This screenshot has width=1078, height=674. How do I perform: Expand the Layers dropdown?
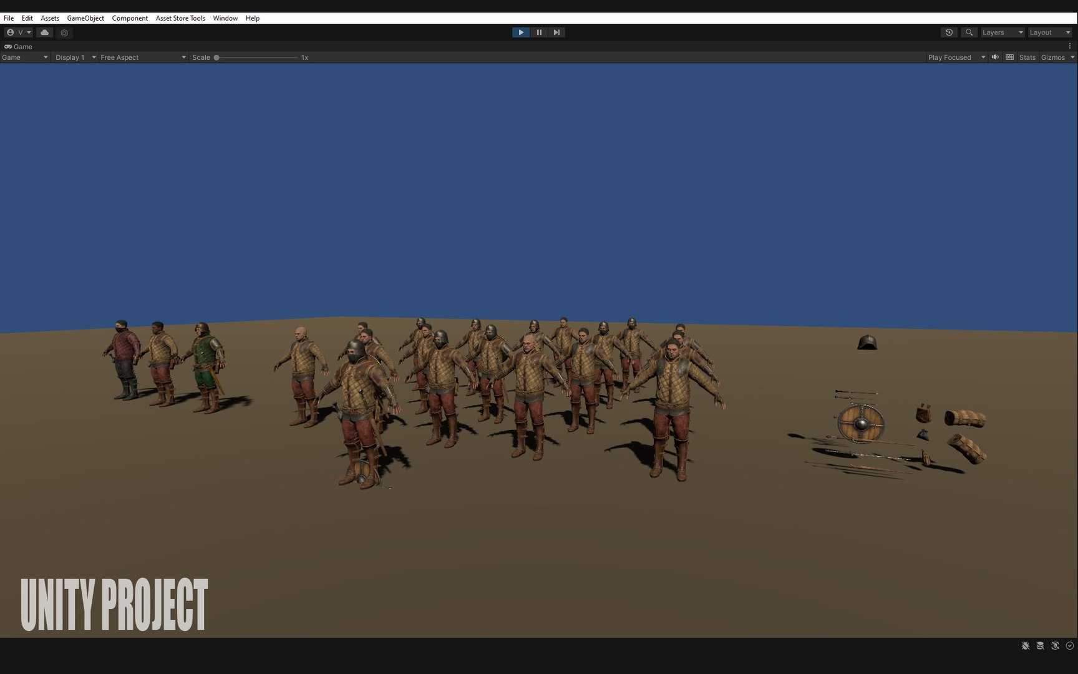pos(1003,32)
